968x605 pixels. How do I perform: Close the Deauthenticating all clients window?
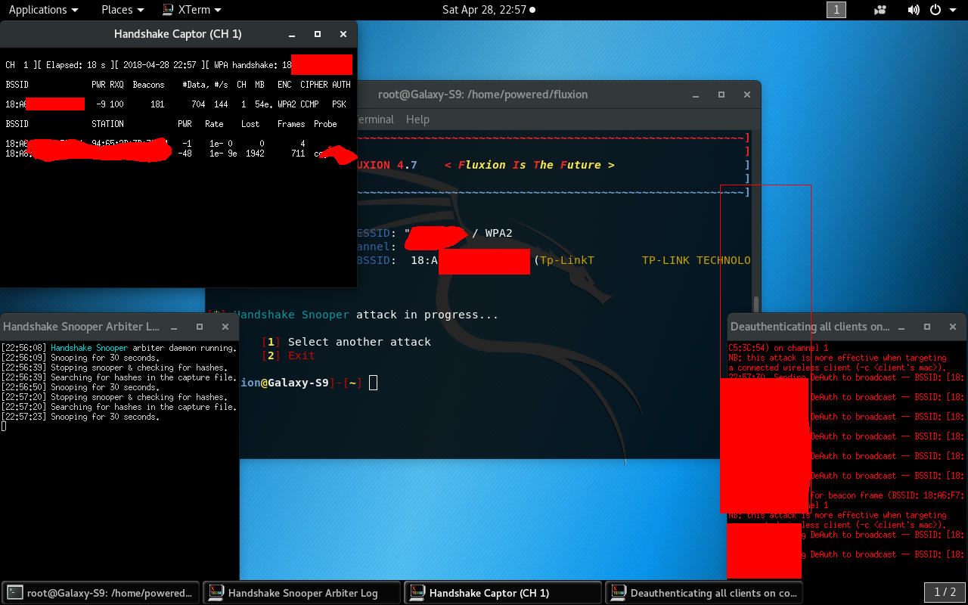[953, 327]
